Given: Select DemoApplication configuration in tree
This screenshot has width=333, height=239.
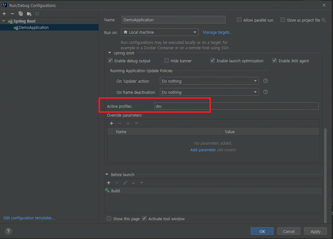Looking at the screenshot, I should (x=49, y=27).
